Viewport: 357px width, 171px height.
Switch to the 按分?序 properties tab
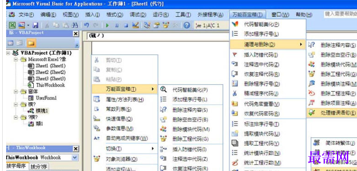point(38,167)
